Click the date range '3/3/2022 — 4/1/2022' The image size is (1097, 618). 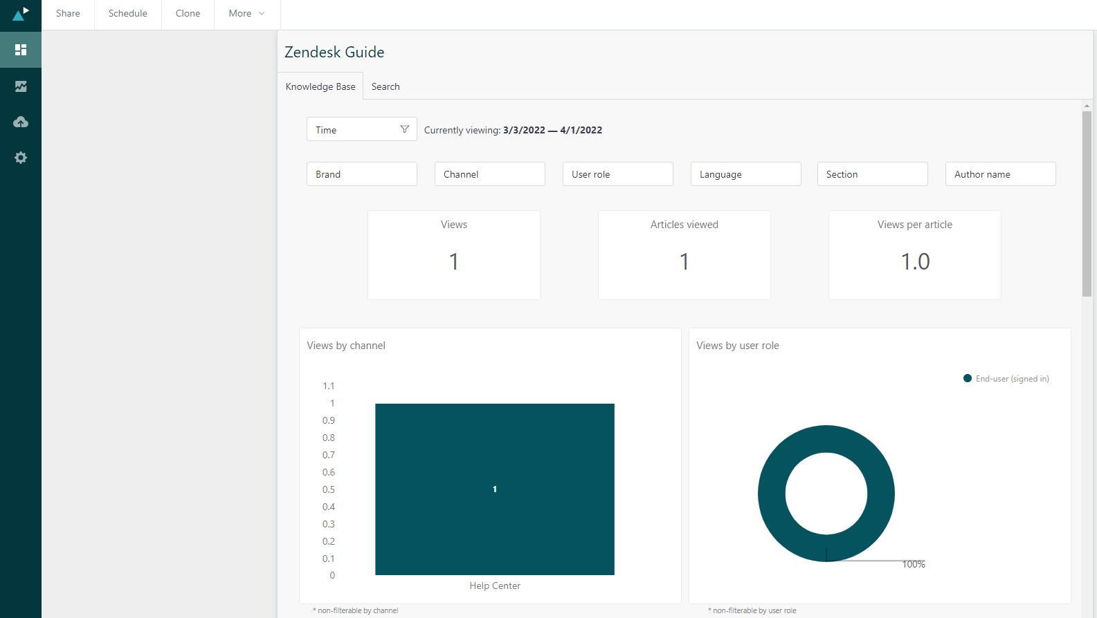point(552,130)
